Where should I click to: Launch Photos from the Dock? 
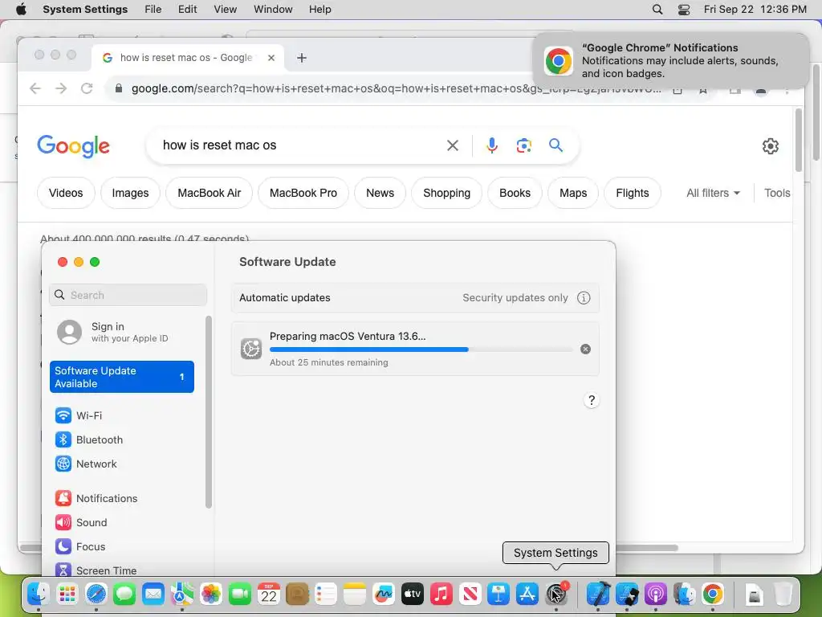pyautogui.click(x=211, y=595)
